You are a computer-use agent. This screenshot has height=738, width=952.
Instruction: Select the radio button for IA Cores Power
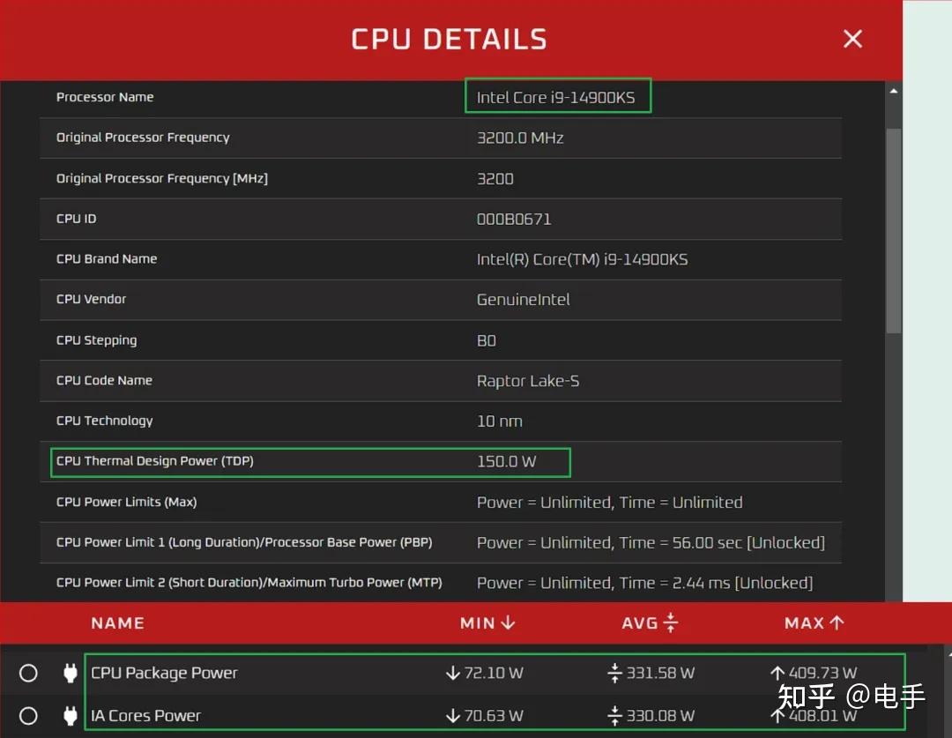click(28, 715)
